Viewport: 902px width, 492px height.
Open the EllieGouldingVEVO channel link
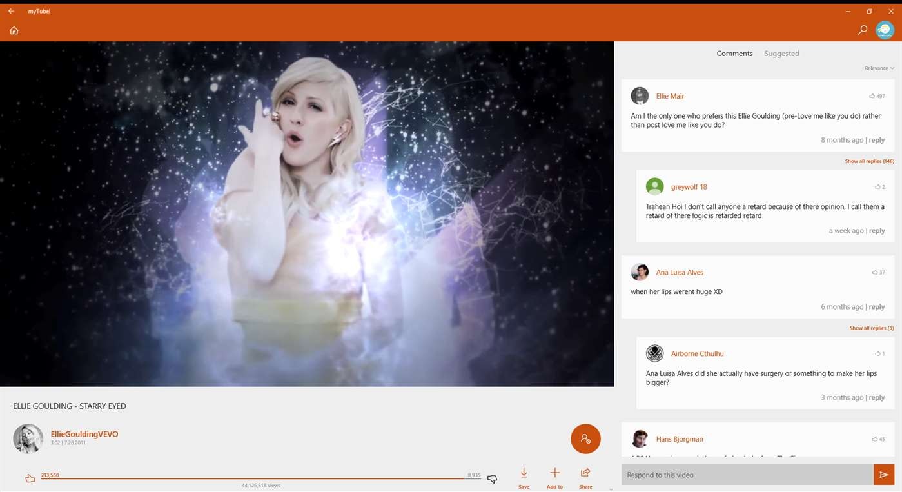[x=84, y=434]
